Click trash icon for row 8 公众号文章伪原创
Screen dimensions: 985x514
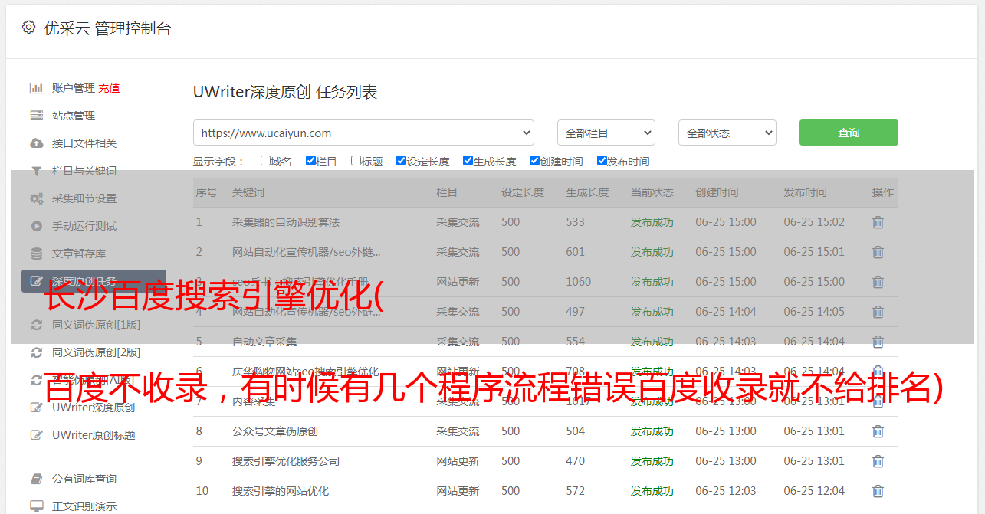coord(878,431)
